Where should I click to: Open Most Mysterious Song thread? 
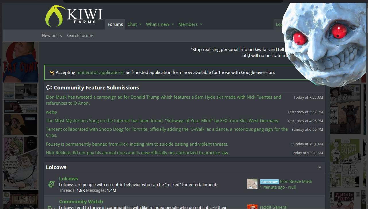(x=162, y=121)
